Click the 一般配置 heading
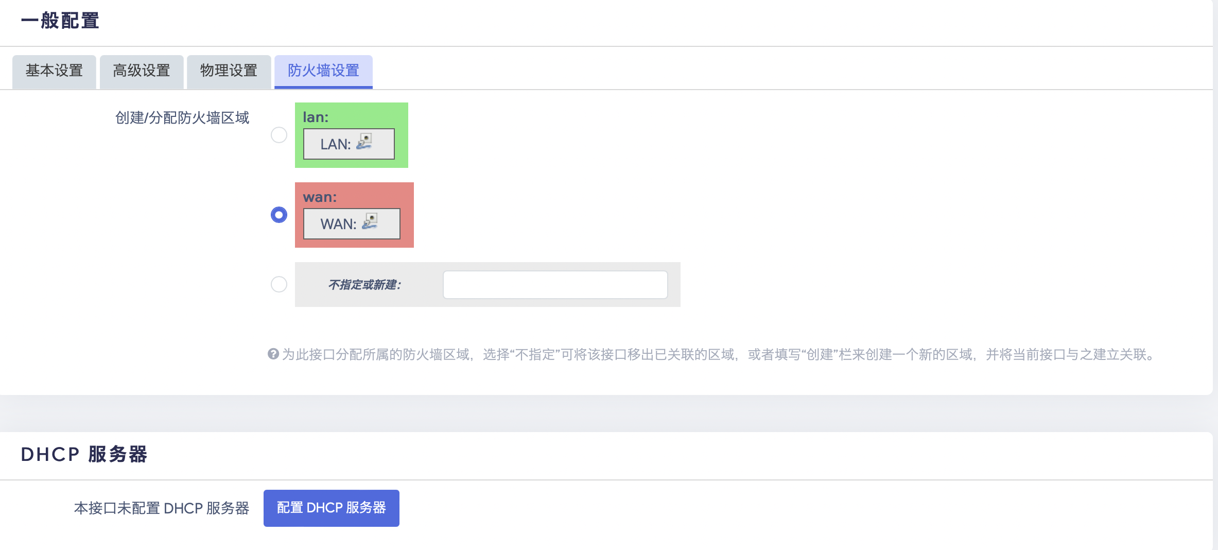The width and height of the screenshot is (1218, 550). (x=60, y=21)
